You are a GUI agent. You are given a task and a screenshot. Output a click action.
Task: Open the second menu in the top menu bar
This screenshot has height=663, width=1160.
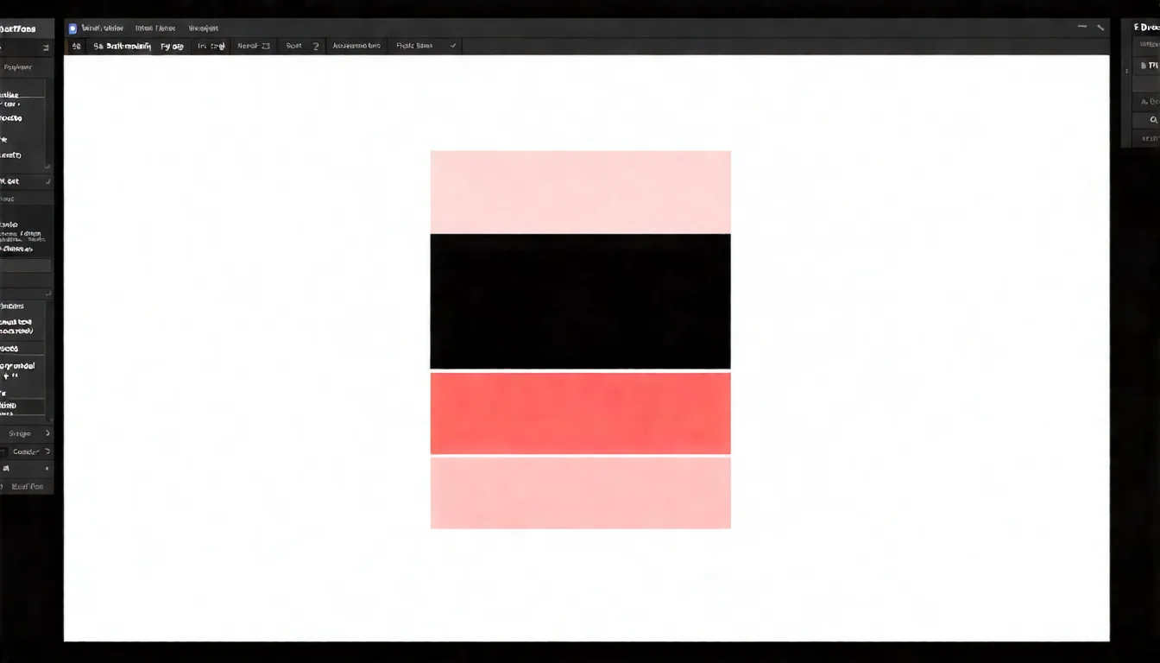pyautogui.click(x=154, y=28)
